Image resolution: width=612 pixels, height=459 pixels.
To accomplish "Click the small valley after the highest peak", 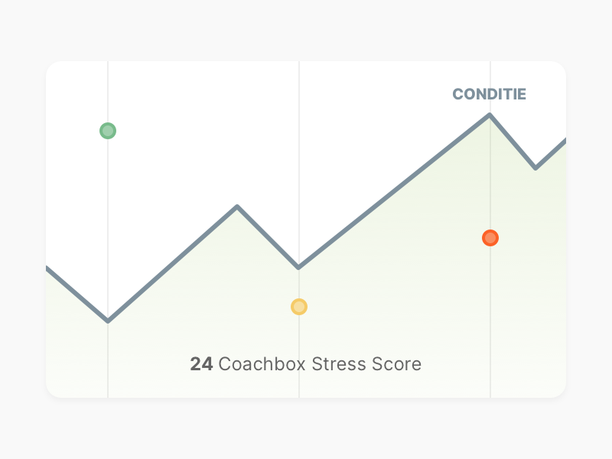I will 535,168.
